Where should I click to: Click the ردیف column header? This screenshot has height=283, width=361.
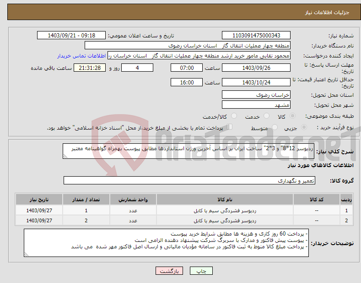(346, 199)
